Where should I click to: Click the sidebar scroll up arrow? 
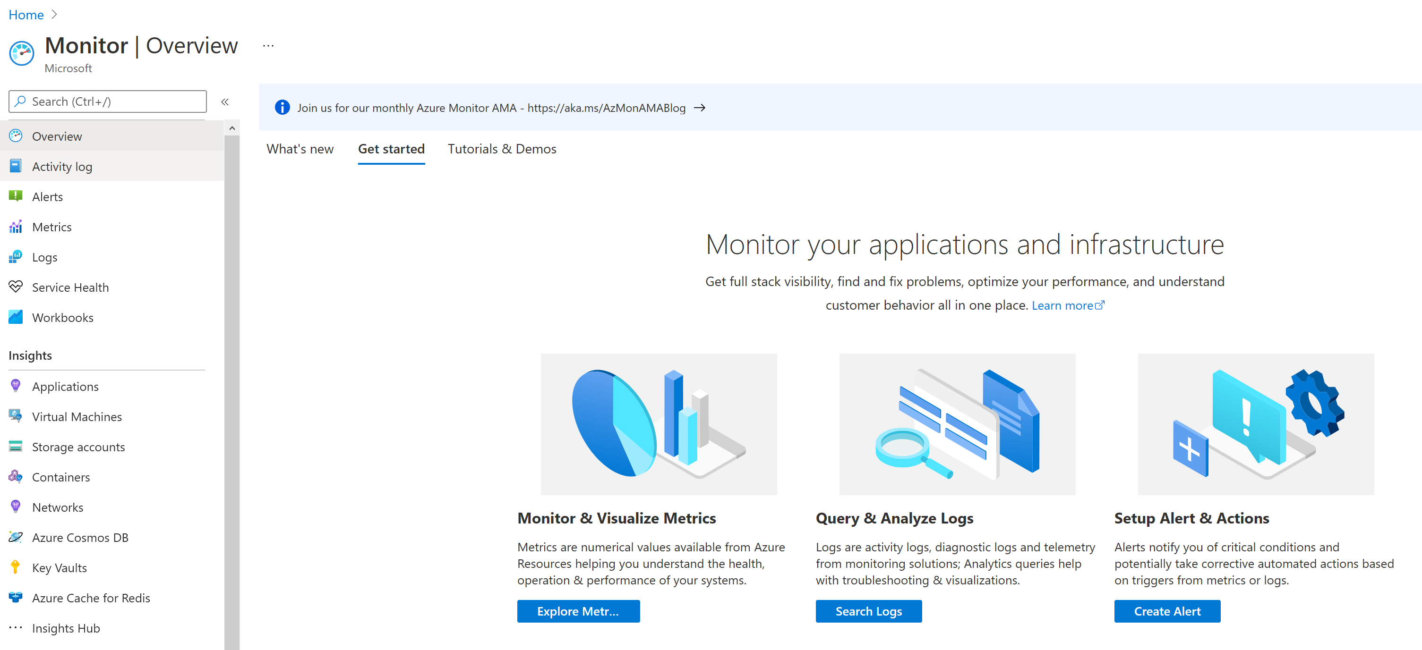coord(232,128)
